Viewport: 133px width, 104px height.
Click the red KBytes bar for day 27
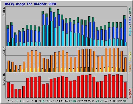tap(109, 86)
